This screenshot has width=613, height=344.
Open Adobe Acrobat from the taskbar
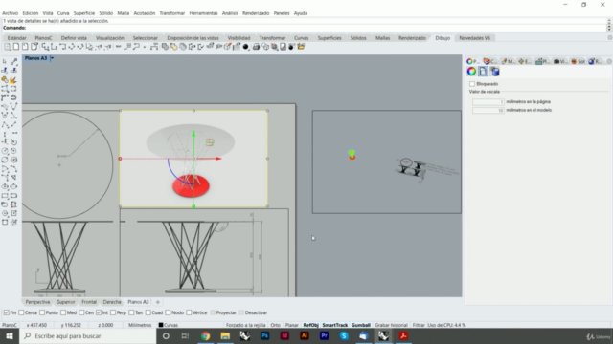click(x=403, y=335)
